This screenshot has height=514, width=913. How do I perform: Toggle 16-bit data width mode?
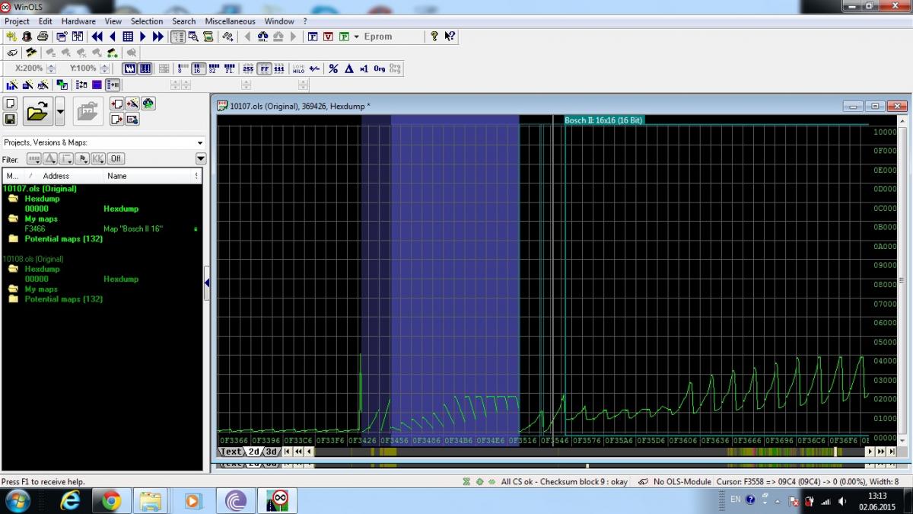[199, 69]
